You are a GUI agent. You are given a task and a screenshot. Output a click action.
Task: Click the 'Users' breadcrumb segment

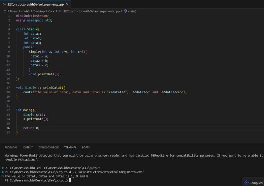tap(14, 11)
